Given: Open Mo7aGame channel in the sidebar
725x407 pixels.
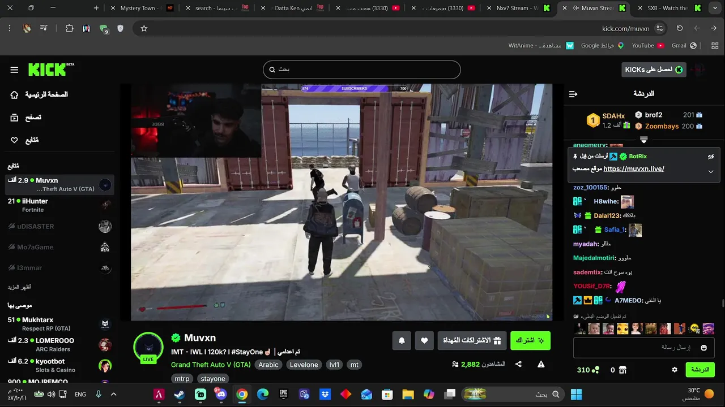Looking at the screenshot, I should pyautogui.click(x=59, y=247).
